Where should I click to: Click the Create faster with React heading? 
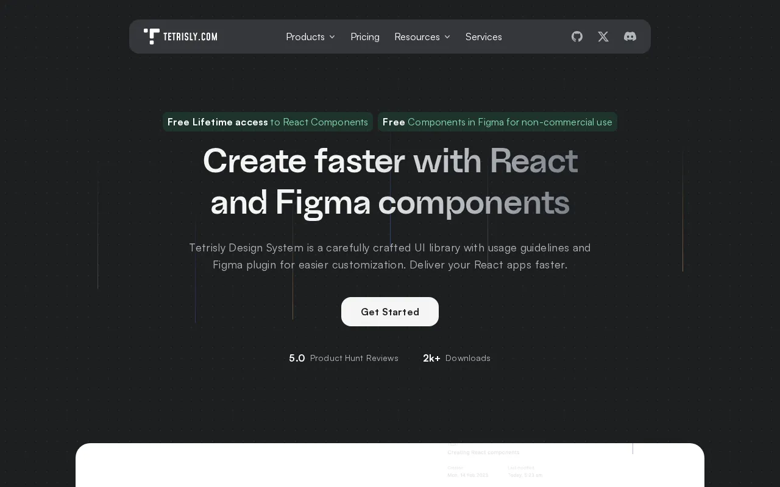390,181
